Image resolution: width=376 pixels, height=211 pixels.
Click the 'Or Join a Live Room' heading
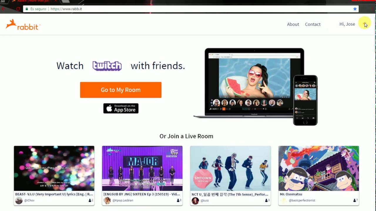[x=186, y=136]
